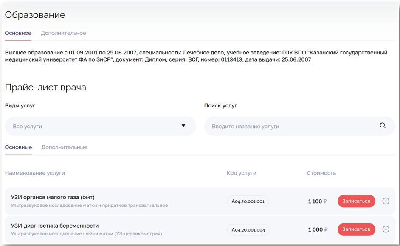The height and width of the screenshot is (246, 400).
Task: Click the Высшее образование description text
Action: 196,56
